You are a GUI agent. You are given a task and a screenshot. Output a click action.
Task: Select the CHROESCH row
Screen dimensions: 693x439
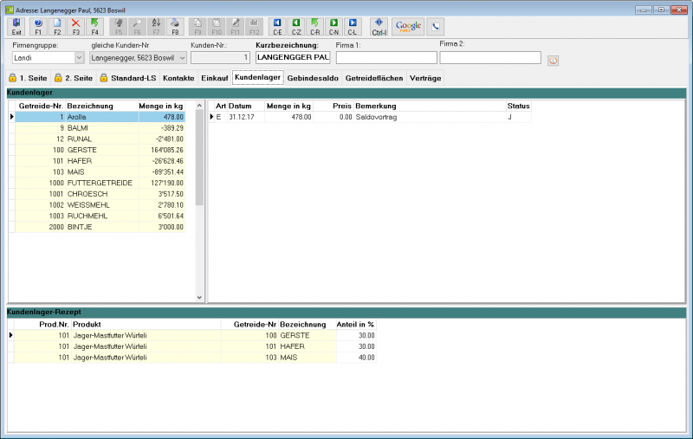click(x=100, y=194)
